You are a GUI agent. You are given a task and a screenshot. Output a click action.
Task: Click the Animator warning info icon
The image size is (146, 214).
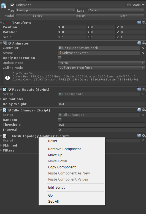pyautogui.click(x=7, y=78)
